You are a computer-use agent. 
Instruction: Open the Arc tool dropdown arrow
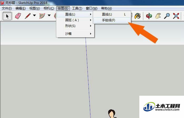click(49, 15)
